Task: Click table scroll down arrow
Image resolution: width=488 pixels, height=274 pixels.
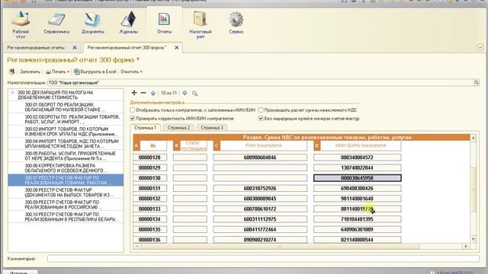Action: click(x=473, y=239)
